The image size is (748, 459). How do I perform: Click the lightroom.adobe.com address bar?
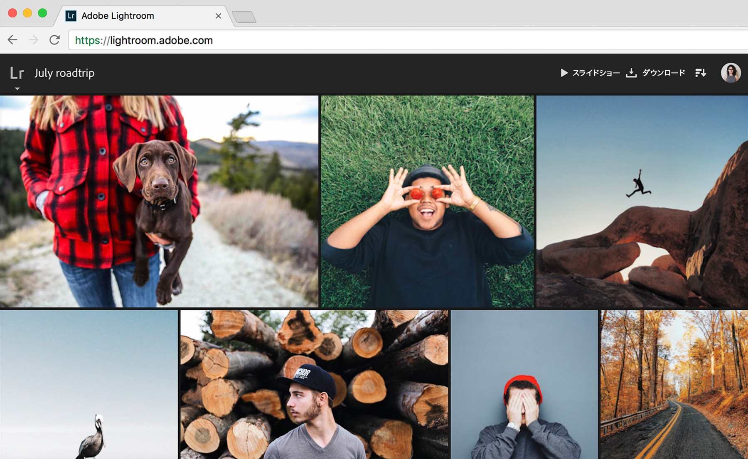[408, 40]
